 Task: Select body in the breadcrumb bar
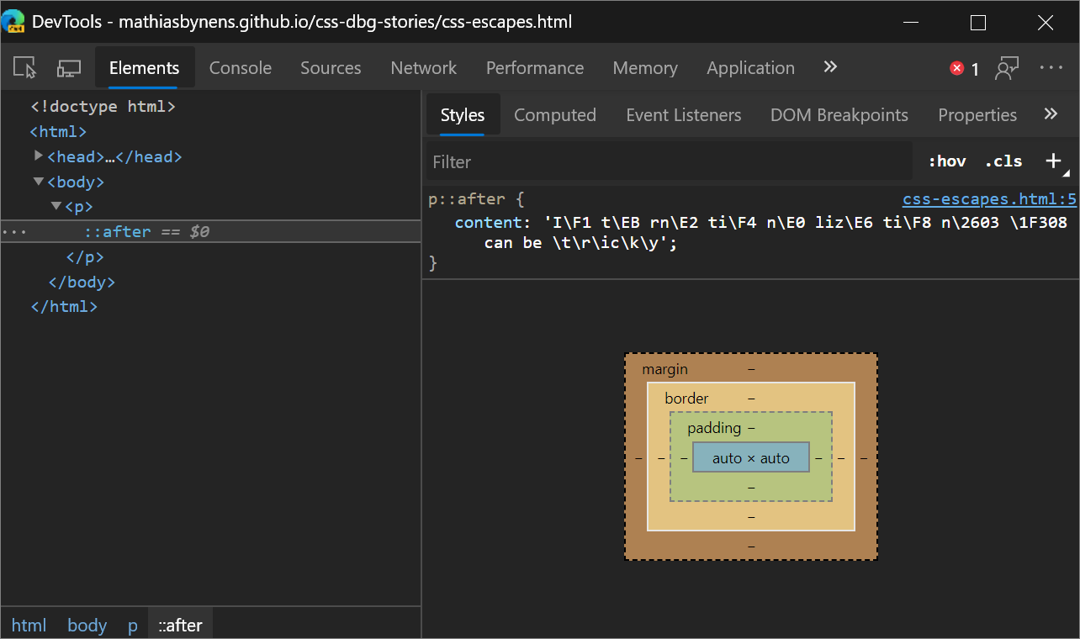pyautogui.click(x=87, y=625)
